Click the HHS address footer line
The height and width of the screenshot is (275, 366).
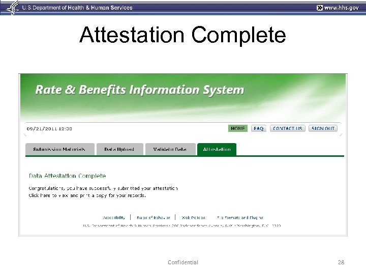pos(182,226)
